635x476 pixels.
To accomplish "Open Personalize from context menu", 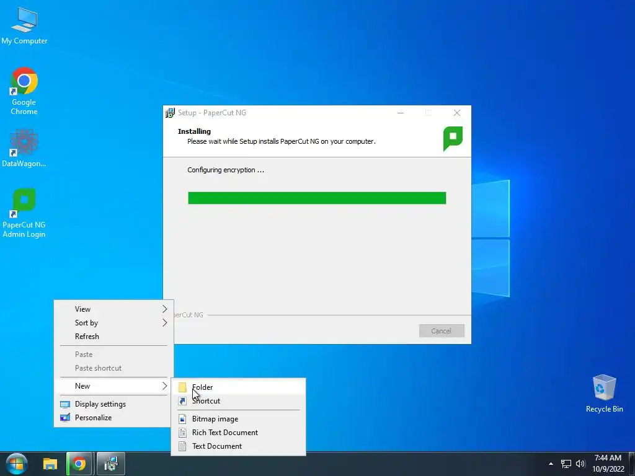I will [x=114, y=418].
